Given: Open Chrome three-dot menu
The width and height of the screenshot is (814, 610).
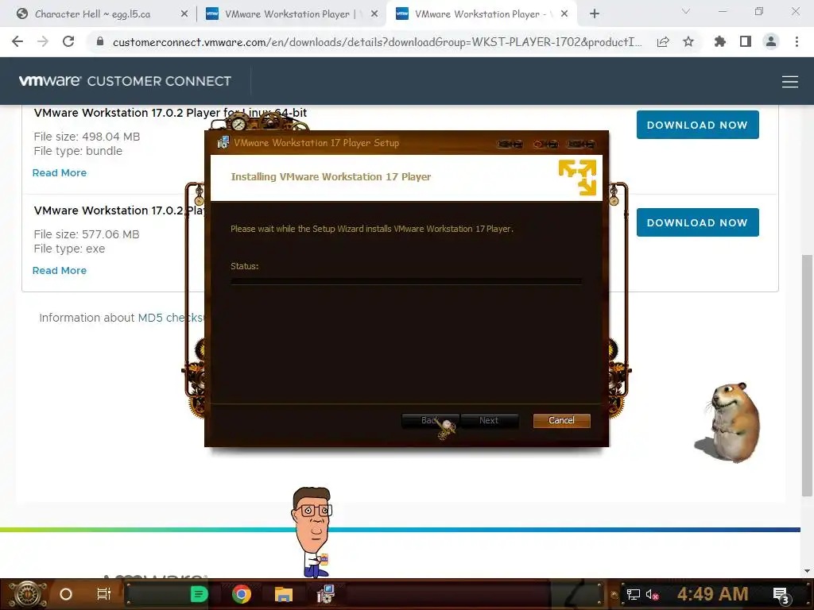Looking at the screenshot, I should (x=797, y=41).
